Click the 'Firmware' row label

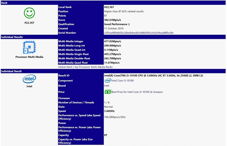(64, 98)
